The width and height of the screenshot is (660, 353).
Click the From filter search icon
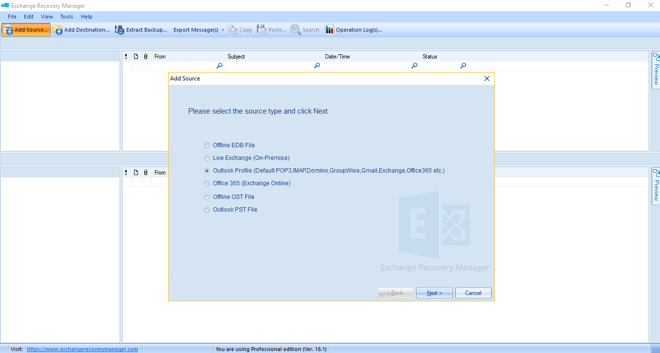219,66
